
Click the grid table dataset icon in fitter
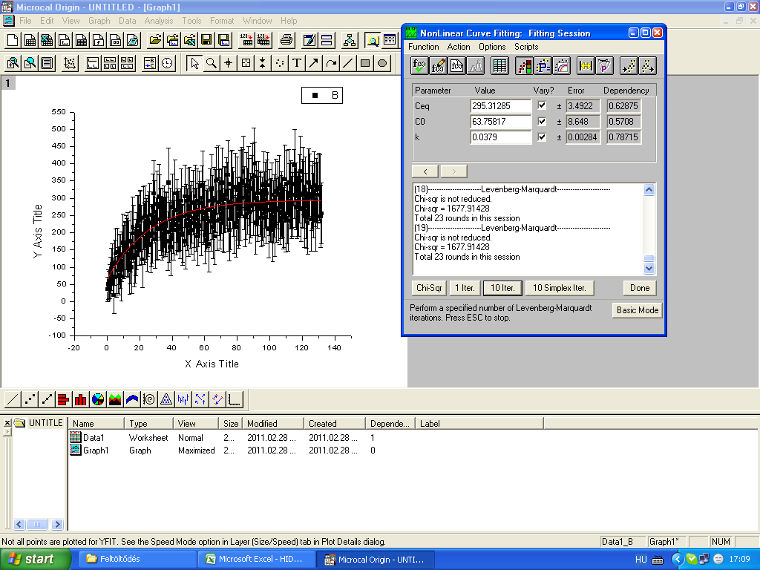(x=499, y=66)
